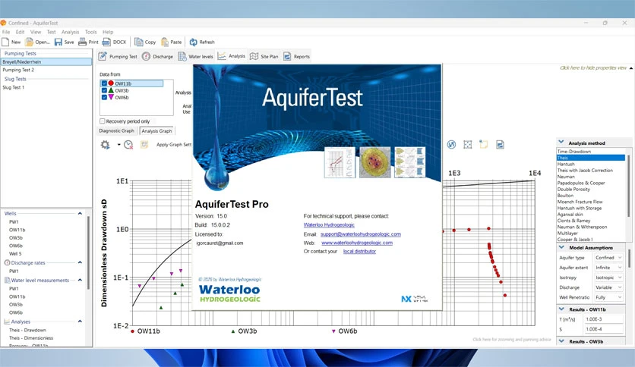Select Theis - Drawdown under Analyses
Viewport: 635px width, 367px height.
(27, 330)
